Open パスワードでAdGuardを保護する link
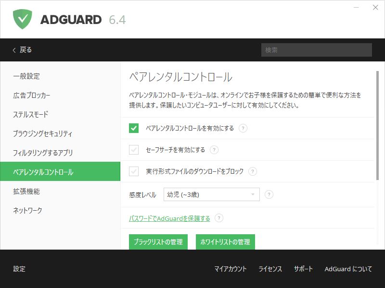The image size is (385, 288). (x=169, y=218)
